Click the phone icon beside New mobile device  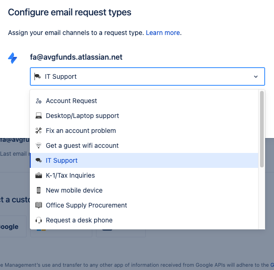38,190
